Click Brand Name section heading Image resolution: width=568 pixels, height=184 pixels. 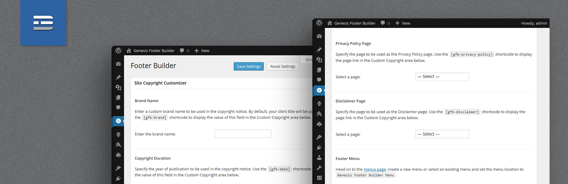[146, 100]
